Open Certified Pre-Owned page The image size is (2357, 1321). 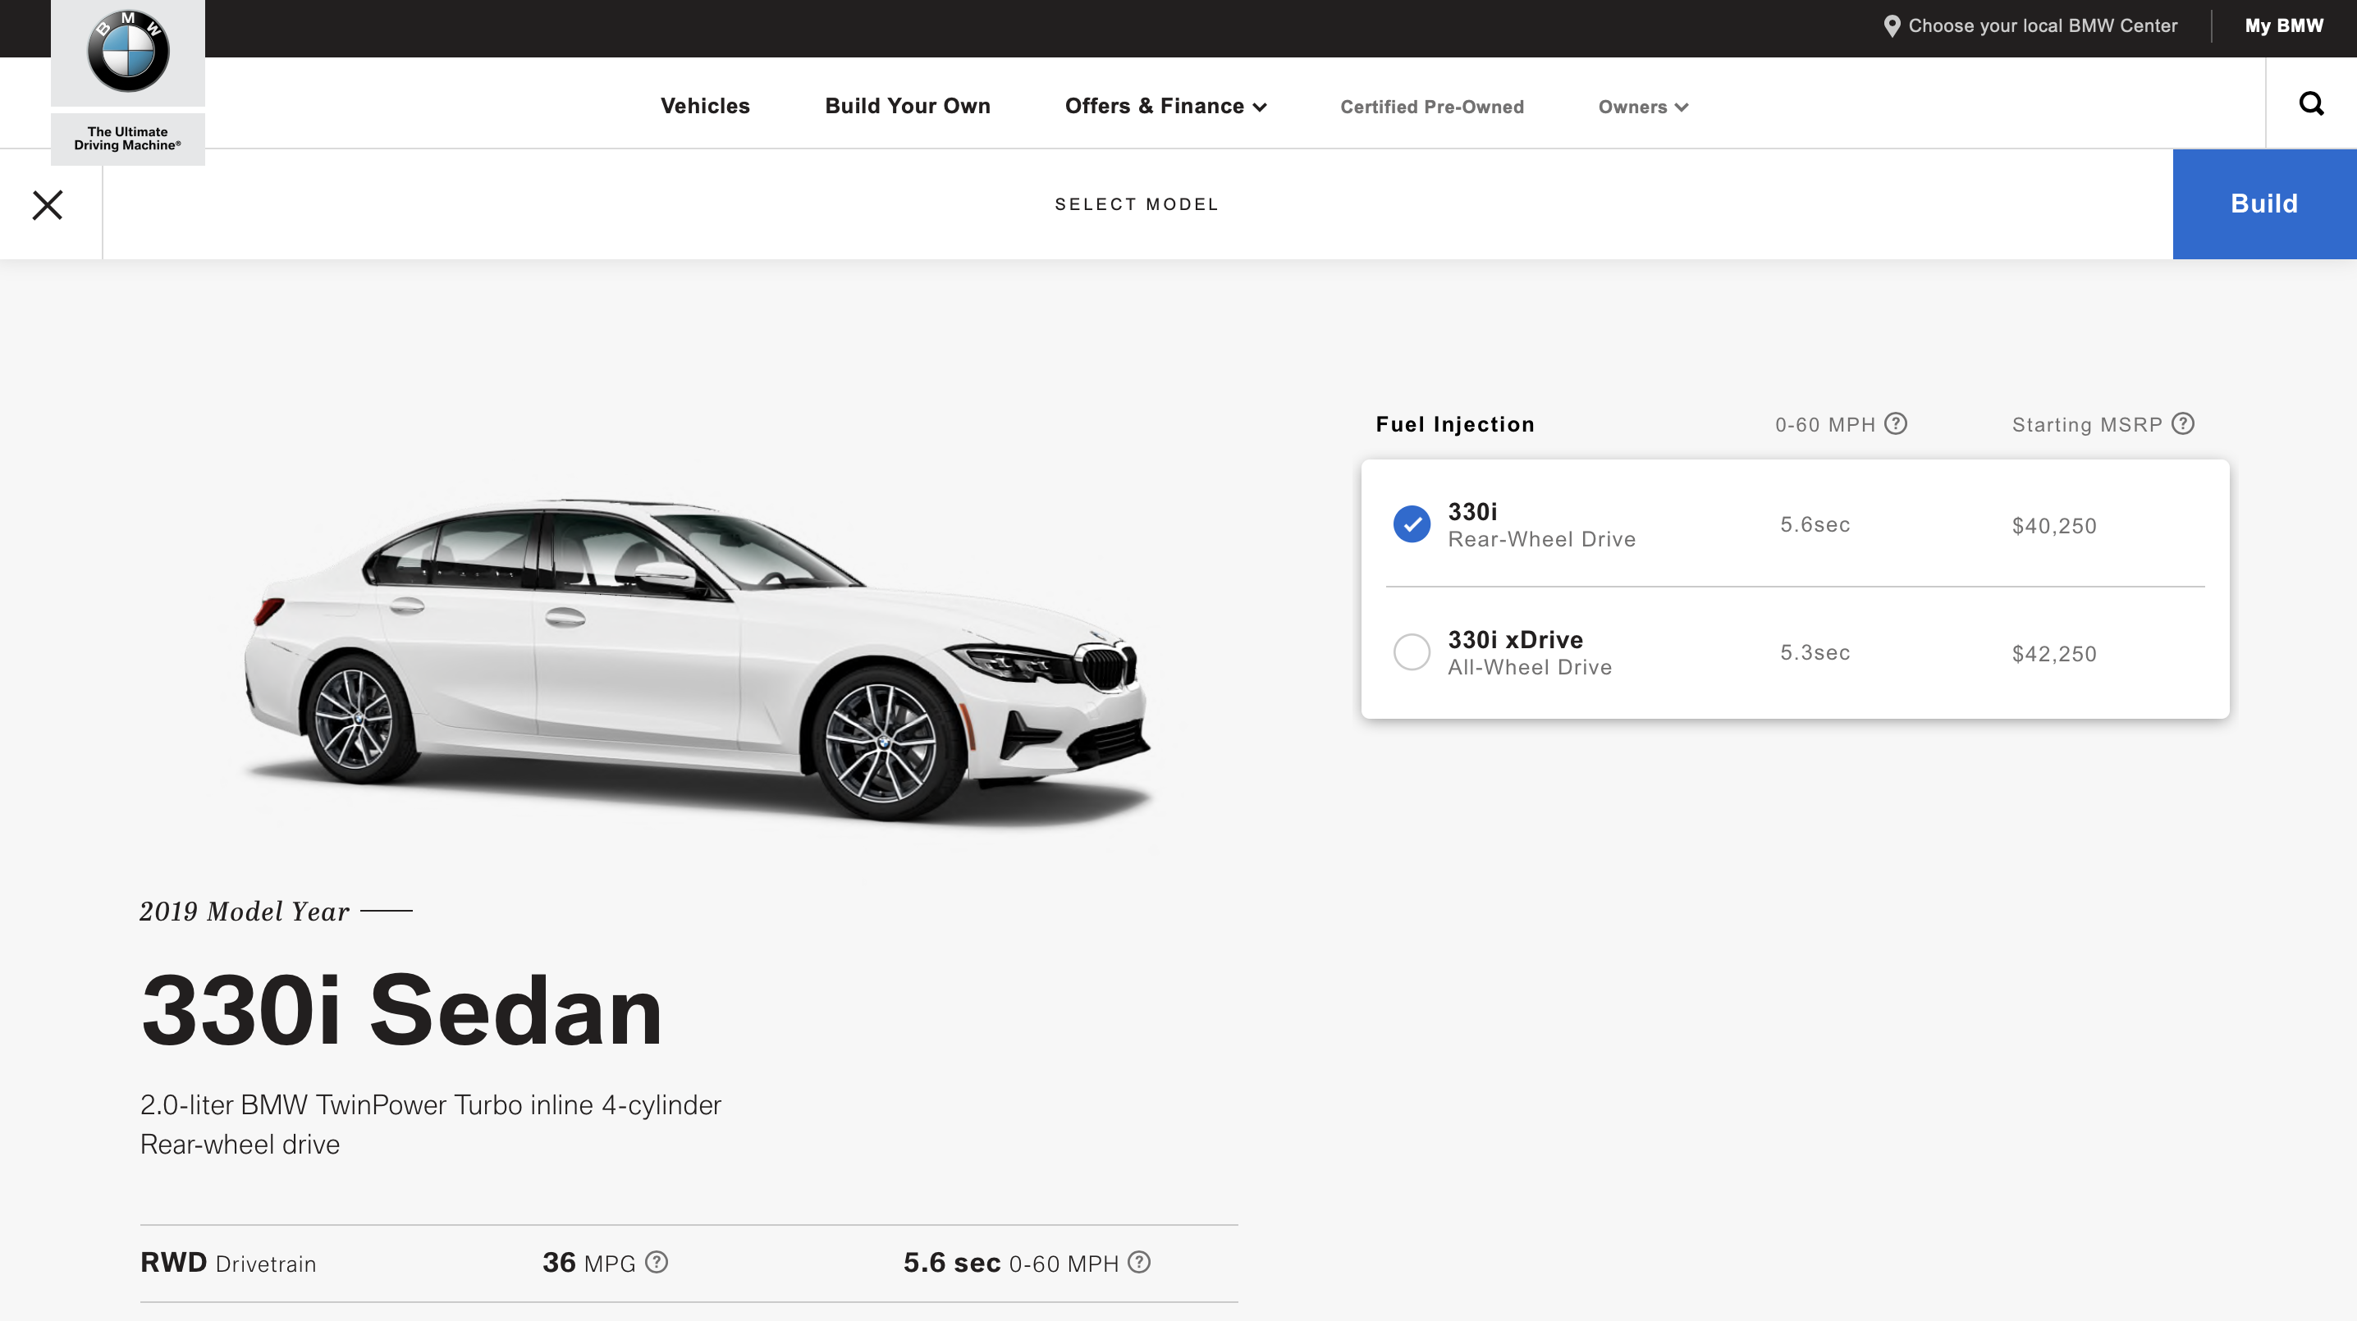pyautogui.click(x=1432, y=107)
